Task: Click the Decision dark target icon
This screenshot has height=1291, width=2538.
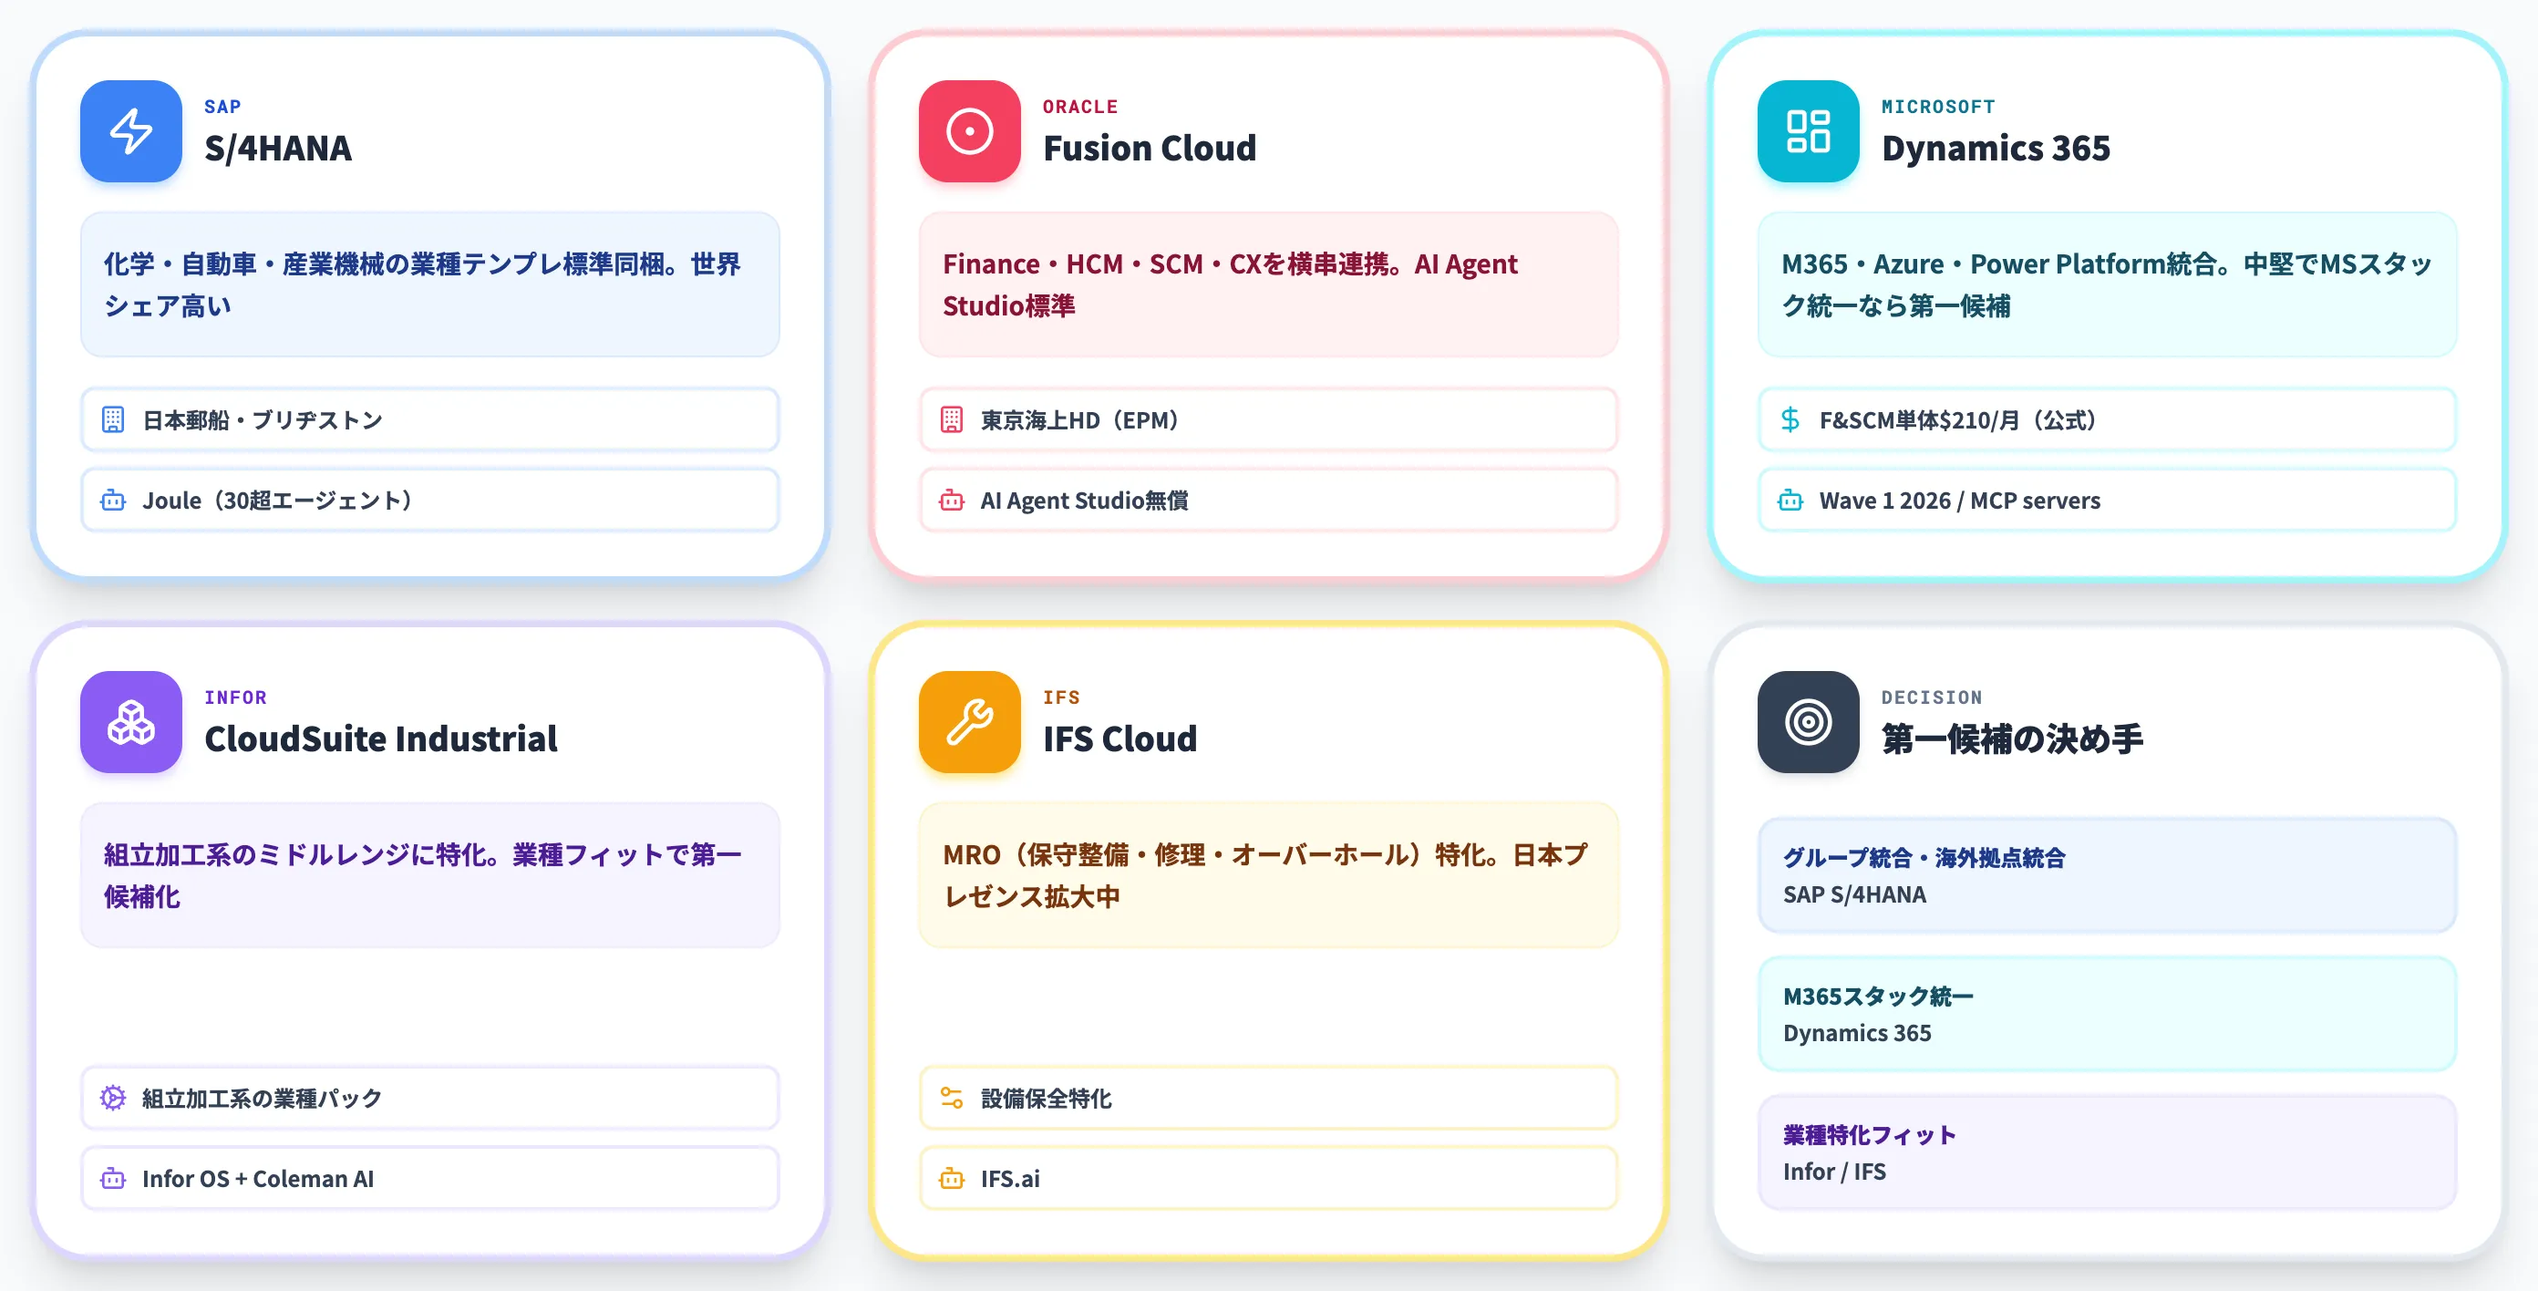Action: (1808, 722)
